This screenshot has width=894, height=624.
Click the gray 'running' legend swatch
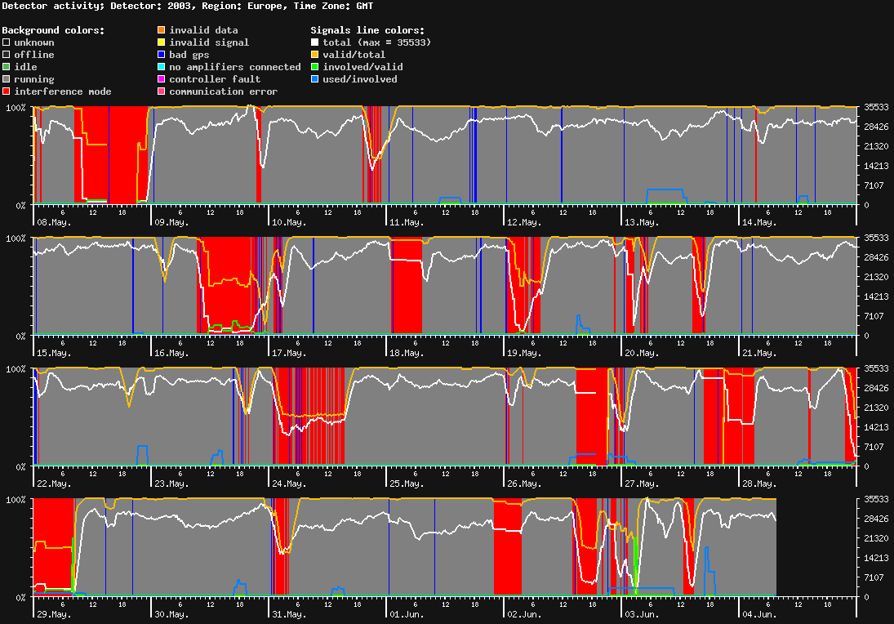click(7, 79)
